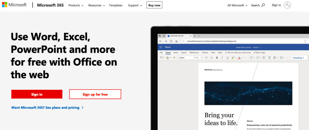This screenshot has width=309, height=130.
Task: Apply the Heading 1 style
Action: coord(300,58)
